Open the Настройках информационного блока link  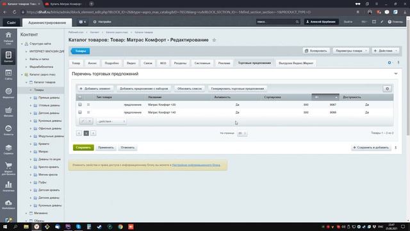pyautogui.click(x=196, y=166)
